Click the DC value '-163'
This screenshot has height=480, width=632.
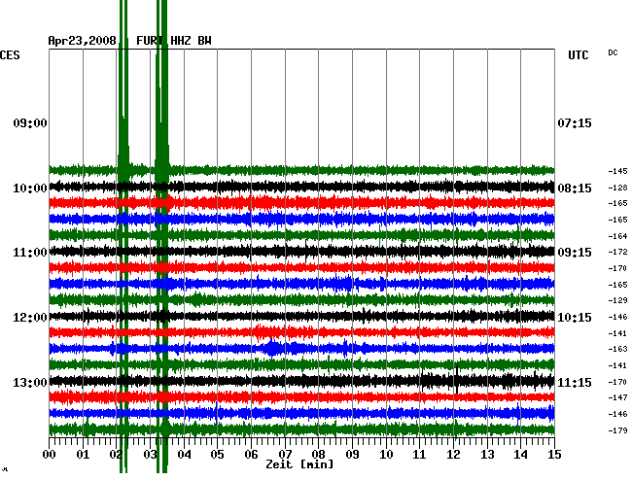(617, 349)
